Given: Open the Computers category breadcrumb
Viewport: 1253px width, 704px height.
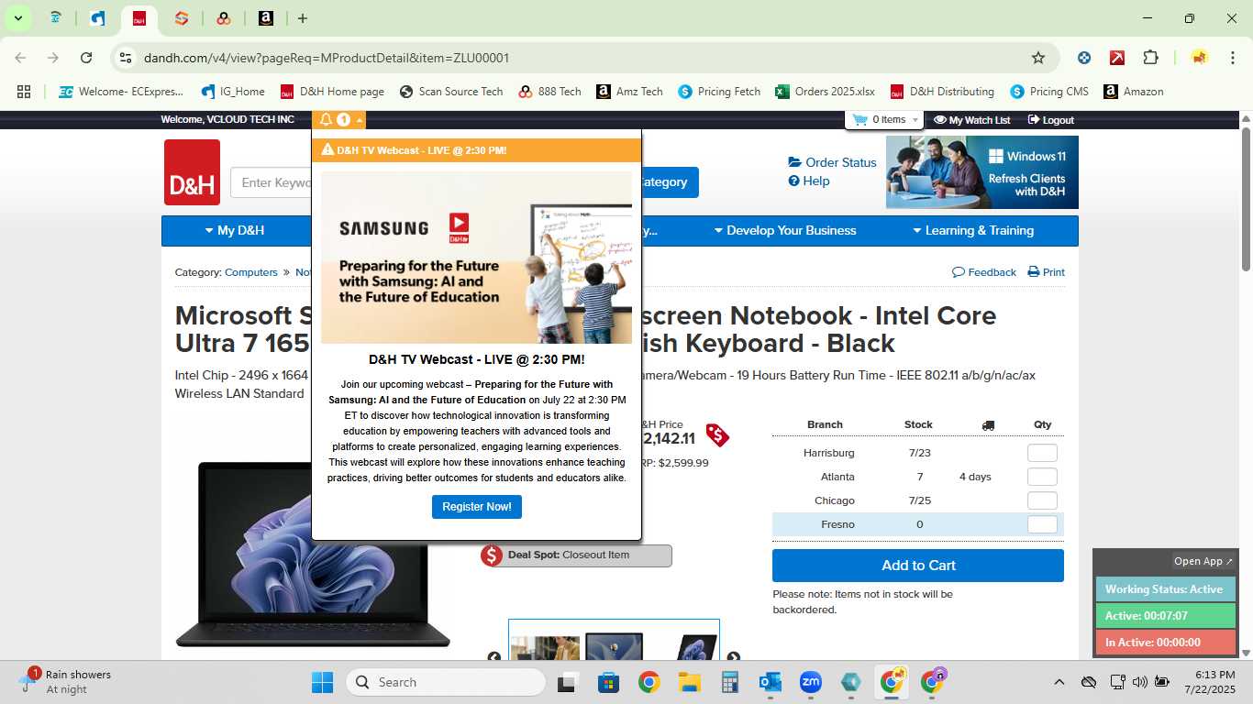Looking at the screenshot, I should tap(251, 272).
